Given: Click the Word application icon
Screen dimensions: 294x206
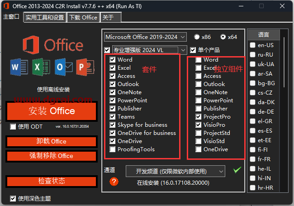Looking at the screenshot, I should (x=19, y=67).
